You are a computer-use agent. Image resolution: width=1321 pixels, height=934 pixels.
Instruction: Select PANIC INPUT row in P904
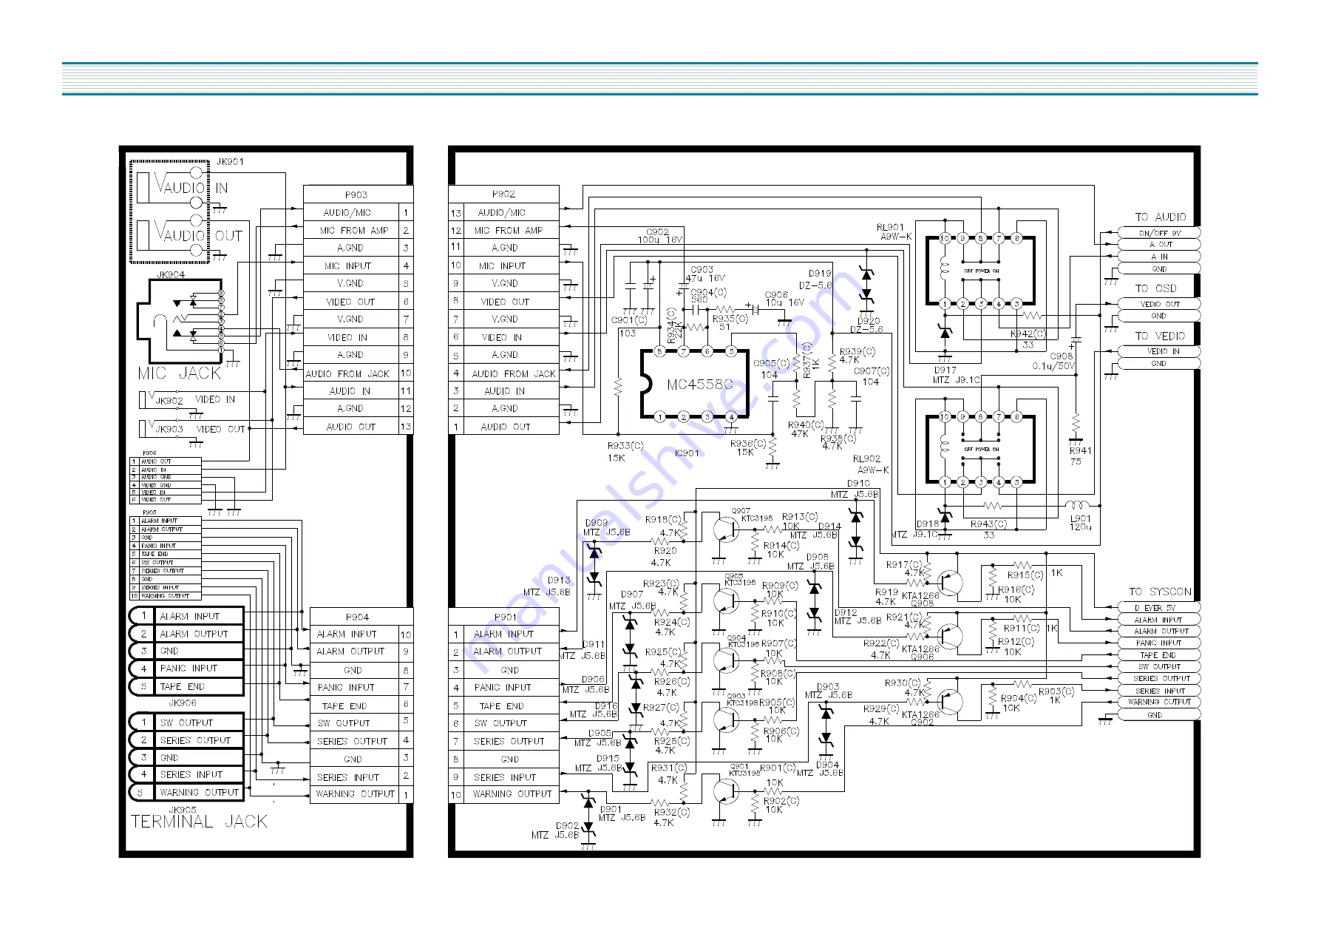[361, 687]
